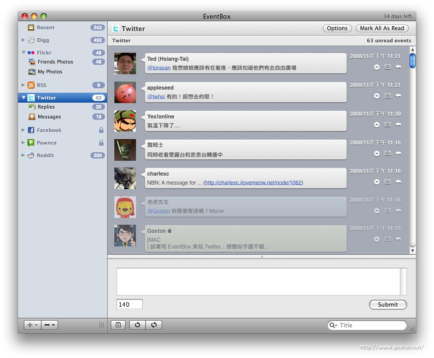Open the @Goston mention link

[158, 211]
